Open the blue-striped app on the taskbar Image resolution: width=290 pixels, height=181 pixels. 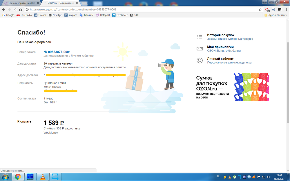coord(30,177)
